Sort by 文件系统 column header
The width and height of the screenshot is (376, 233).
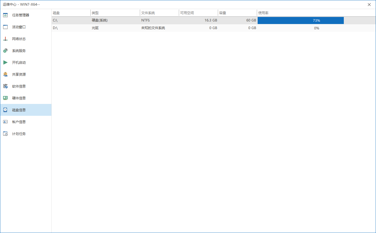point(159,13)
